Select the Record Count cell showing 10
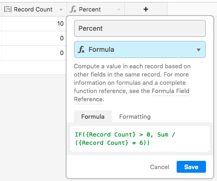This screenshot has height=181, width=217. [34, 24]
